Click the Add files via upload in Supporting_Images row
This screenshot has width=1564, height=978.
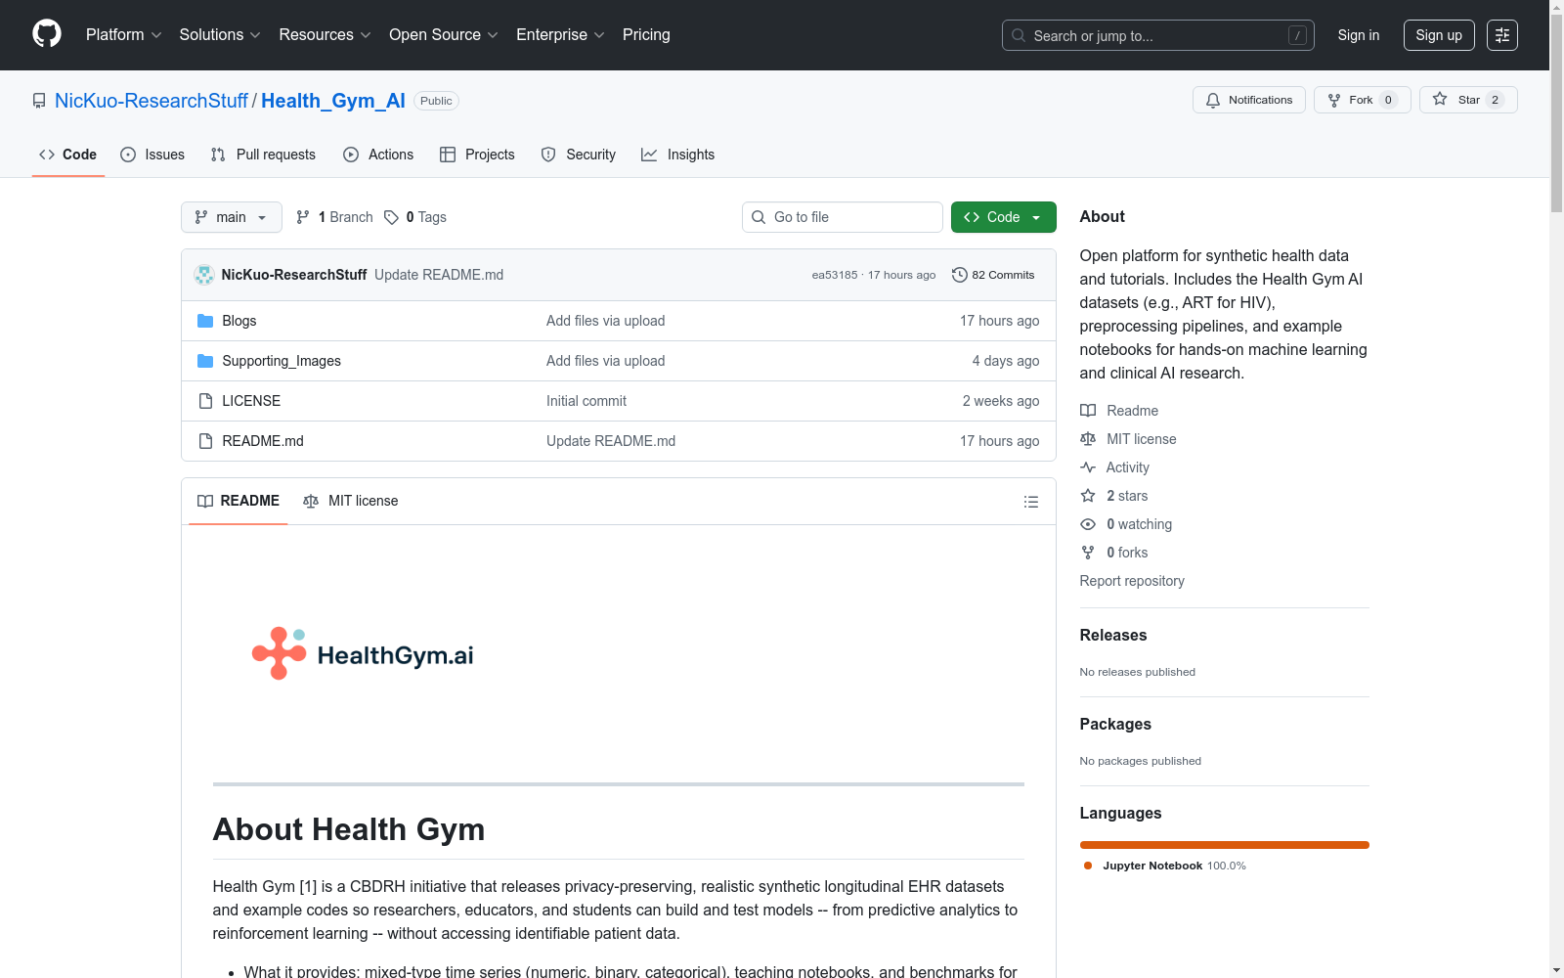click(x=606, y=361)
